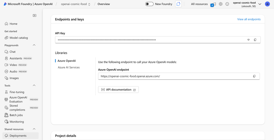Open Deployments in the sidebar
The image size is (274, 140).
[x=18, y=136]
